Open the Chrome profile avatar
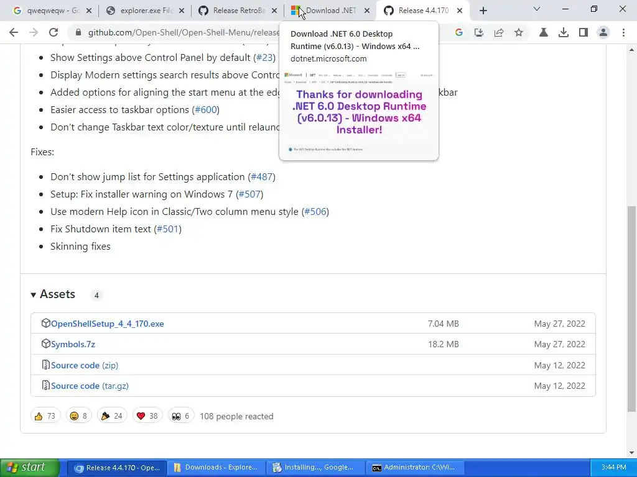637x477 pixels. pos(603,32)
